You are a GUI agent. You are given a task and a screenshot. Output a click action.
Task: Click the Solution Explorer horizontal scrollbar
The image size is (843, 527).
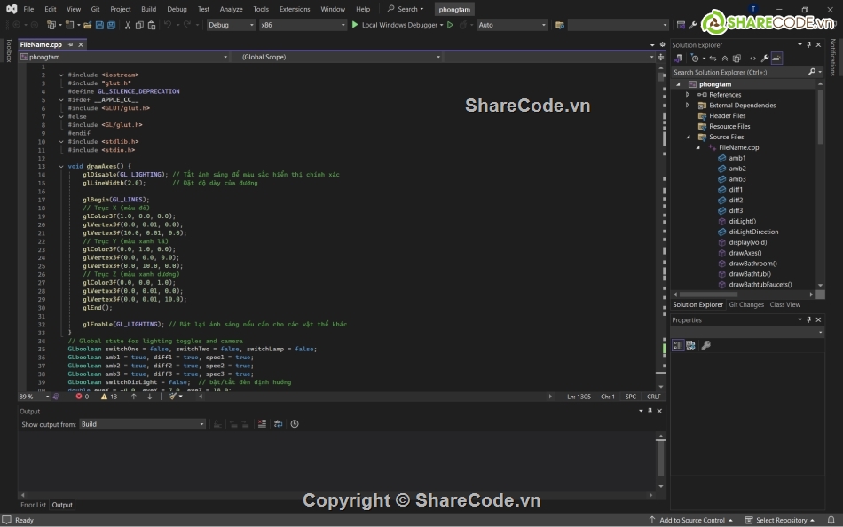(x=745, y=295)
